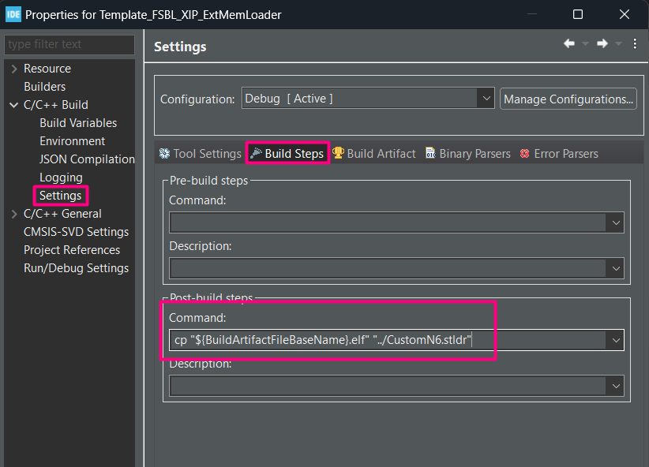649x467 pixels.
Task: Click the Manage Configurations button
Action: pos(568,99)
